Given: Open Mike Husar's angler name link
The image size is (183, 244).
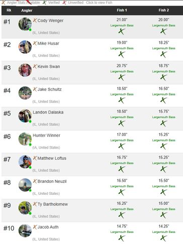Looking at the screenshot, I should click(x=48, y=43).
